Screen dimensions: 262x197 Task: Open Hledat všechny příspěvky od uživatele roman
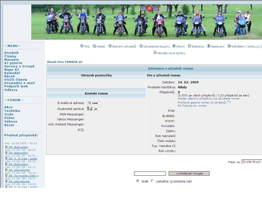[x=209, y=99]
